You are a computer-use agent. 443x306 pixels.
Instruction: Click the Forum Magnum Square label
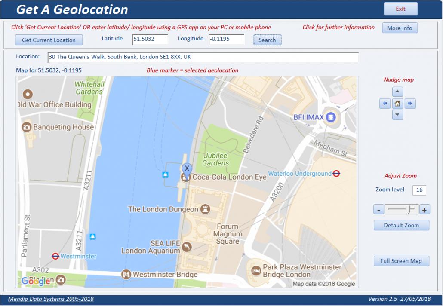(228, 234)
